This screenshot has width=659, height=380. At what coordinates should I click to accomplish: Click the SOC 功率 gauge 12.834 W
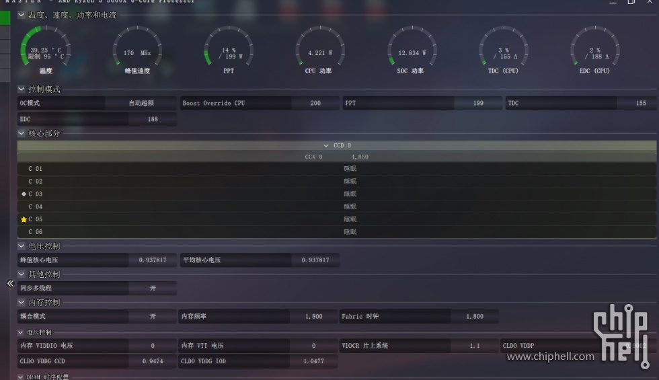click(412, 46)
